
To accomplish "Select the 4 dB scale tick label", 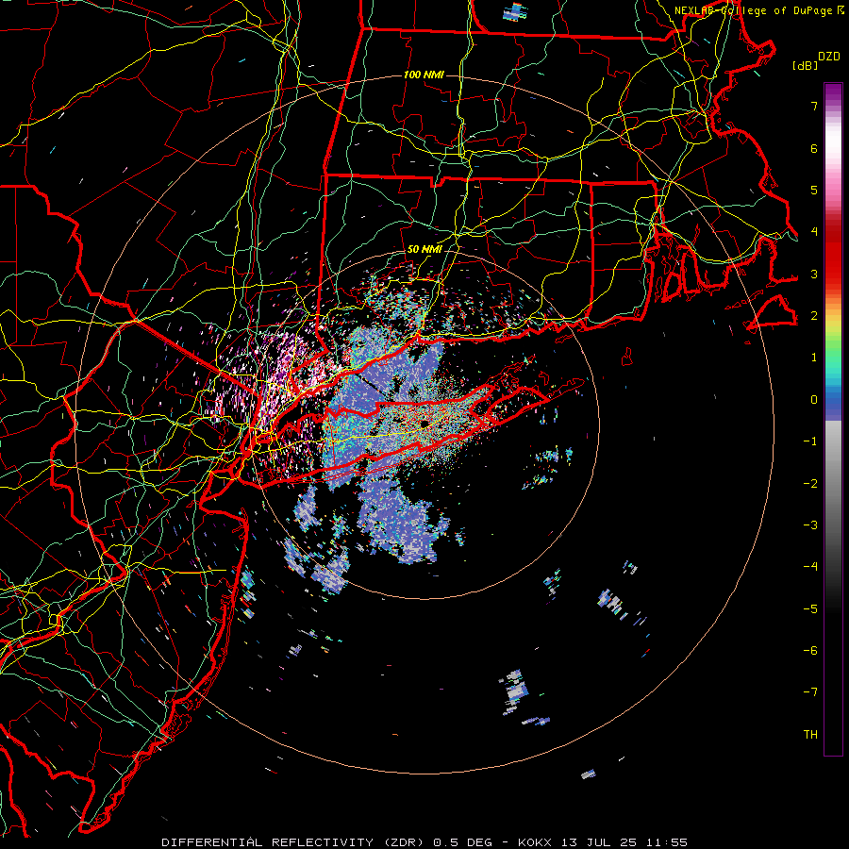I will pos(814,232).
